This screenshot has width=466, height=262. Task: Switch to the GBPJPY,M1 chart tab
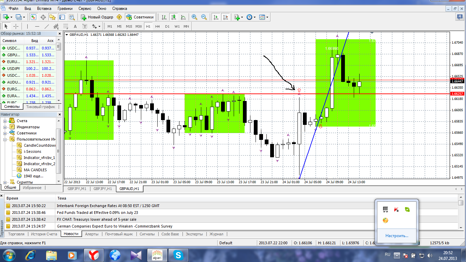pyautogui.click(x=77, y=188)
